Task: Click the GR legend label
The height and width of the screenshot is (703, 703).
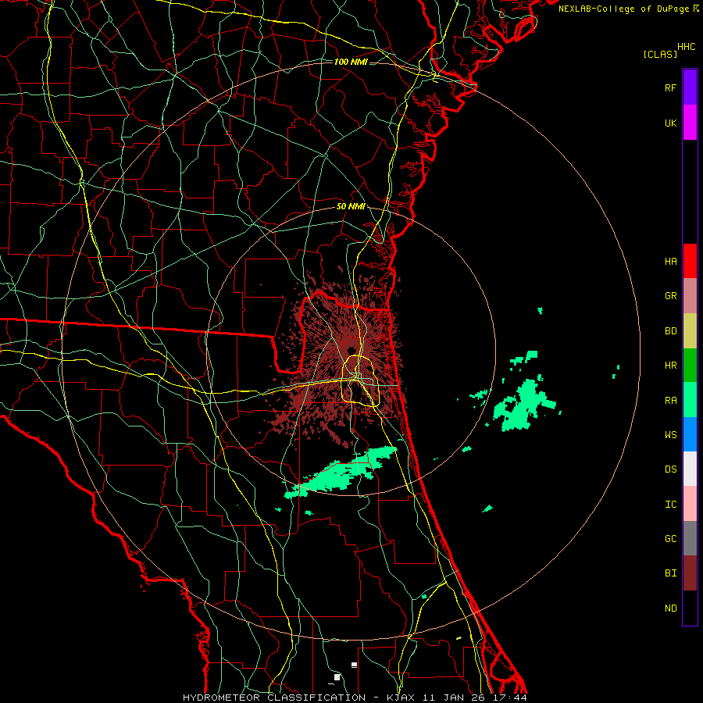Action: point(670,296)
